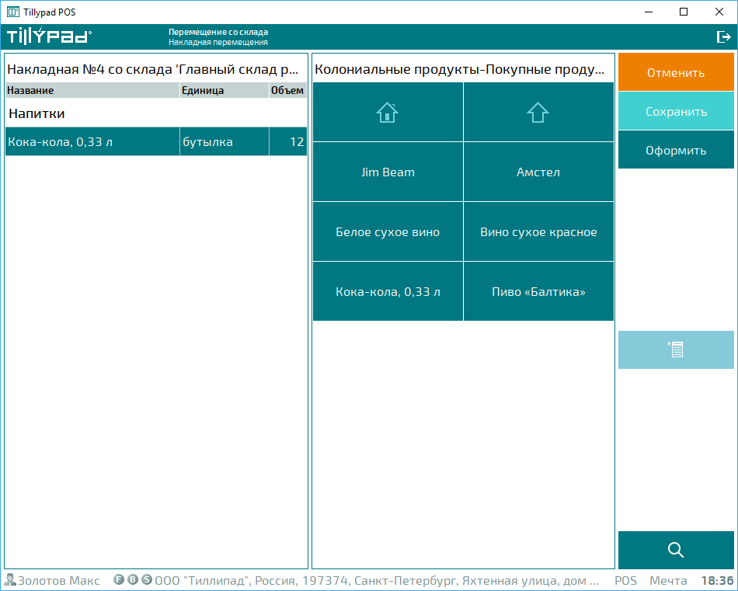Click the home folder icon tile
Viewport: 738px width, 591px height.
388,113
